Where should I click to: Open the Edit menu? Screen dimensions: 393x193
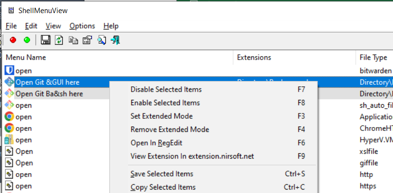click(31, 26)
